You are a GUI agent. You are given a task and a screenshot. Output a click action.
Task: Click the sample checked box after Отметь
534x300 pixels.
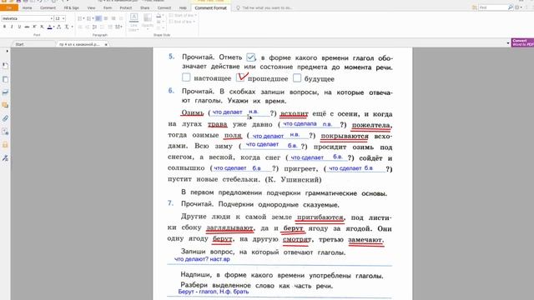(250, 57)
